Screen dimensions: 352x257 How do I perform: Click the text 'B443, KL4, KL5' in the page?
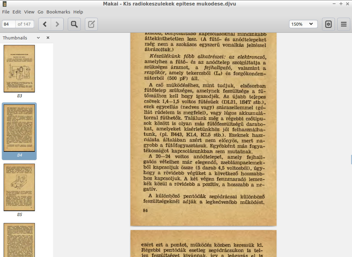pos(190,135)
